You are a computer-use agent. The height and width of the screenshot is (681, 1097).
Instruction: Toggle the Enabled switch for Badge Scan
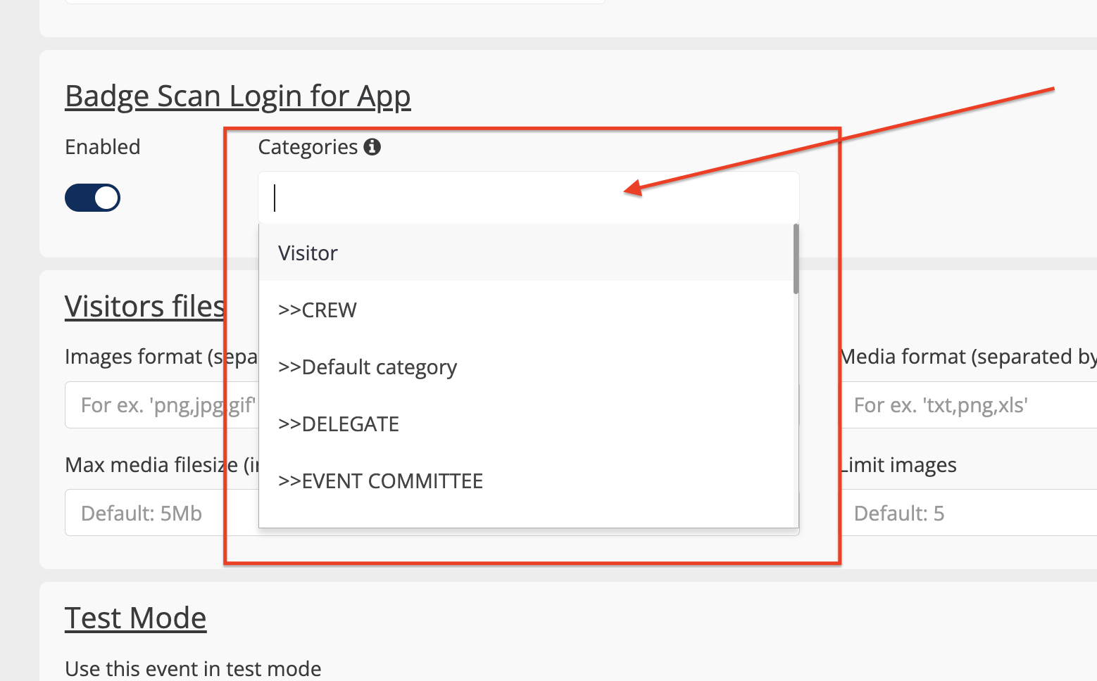coord(92,198)
